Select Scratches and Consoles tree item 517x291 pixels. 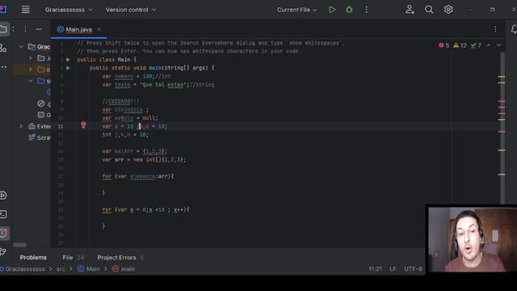[40, 137]
